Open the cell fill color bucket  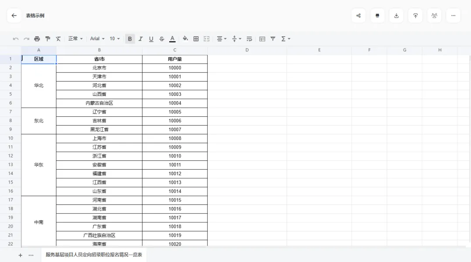(185, 39)
